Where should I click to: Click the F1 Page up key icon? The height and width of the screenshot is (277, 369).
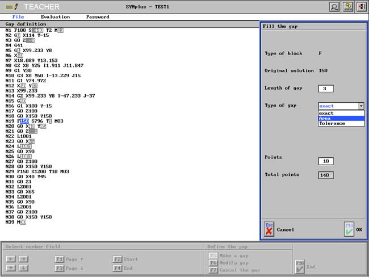click(60, 259)
